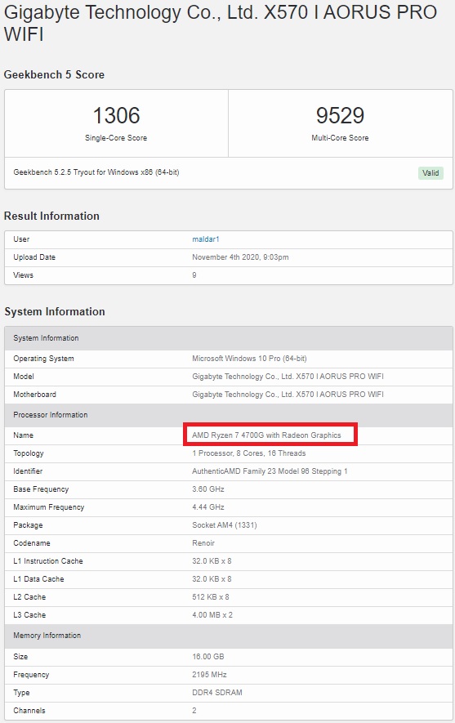
Task: Click the memory Type value DDR4 SDRAM
Action: [x=217, y=692]
